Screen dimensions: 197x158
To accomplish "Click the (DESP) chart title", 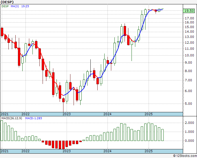I will (7, 2).
